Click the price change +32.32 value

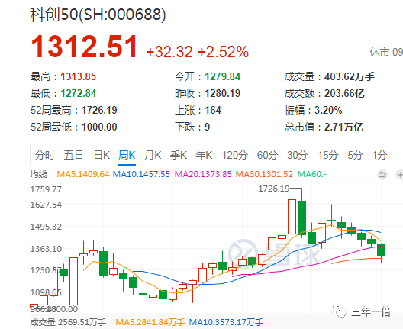point(169,52)
